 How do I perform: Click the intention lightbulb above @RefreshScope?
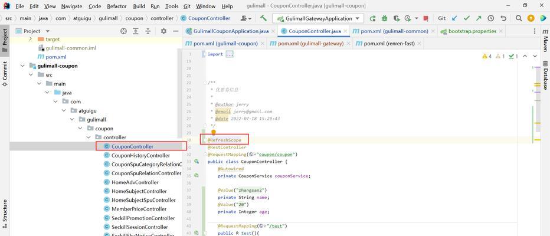point(213,133)
